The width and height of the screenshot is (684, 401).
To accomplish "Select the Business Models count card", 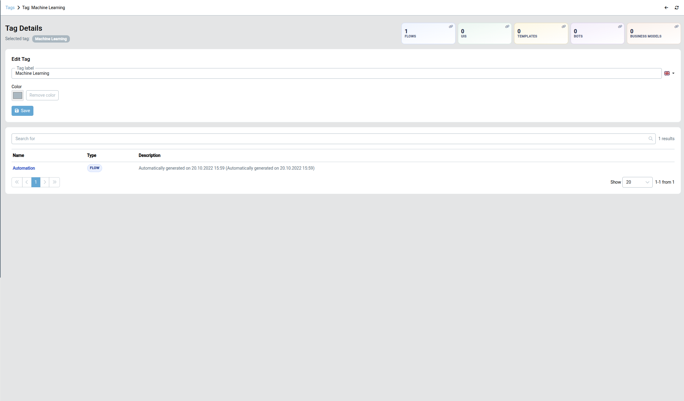I will (654, 33).
